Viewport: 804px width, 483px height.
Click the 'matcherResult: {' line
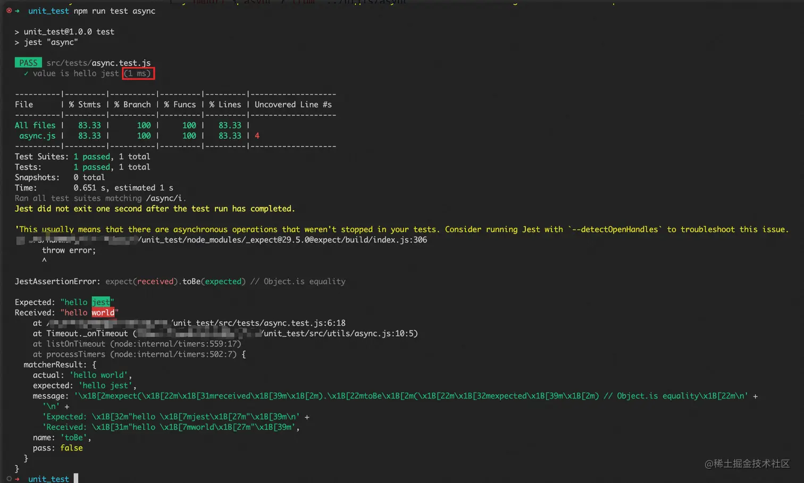60,365
